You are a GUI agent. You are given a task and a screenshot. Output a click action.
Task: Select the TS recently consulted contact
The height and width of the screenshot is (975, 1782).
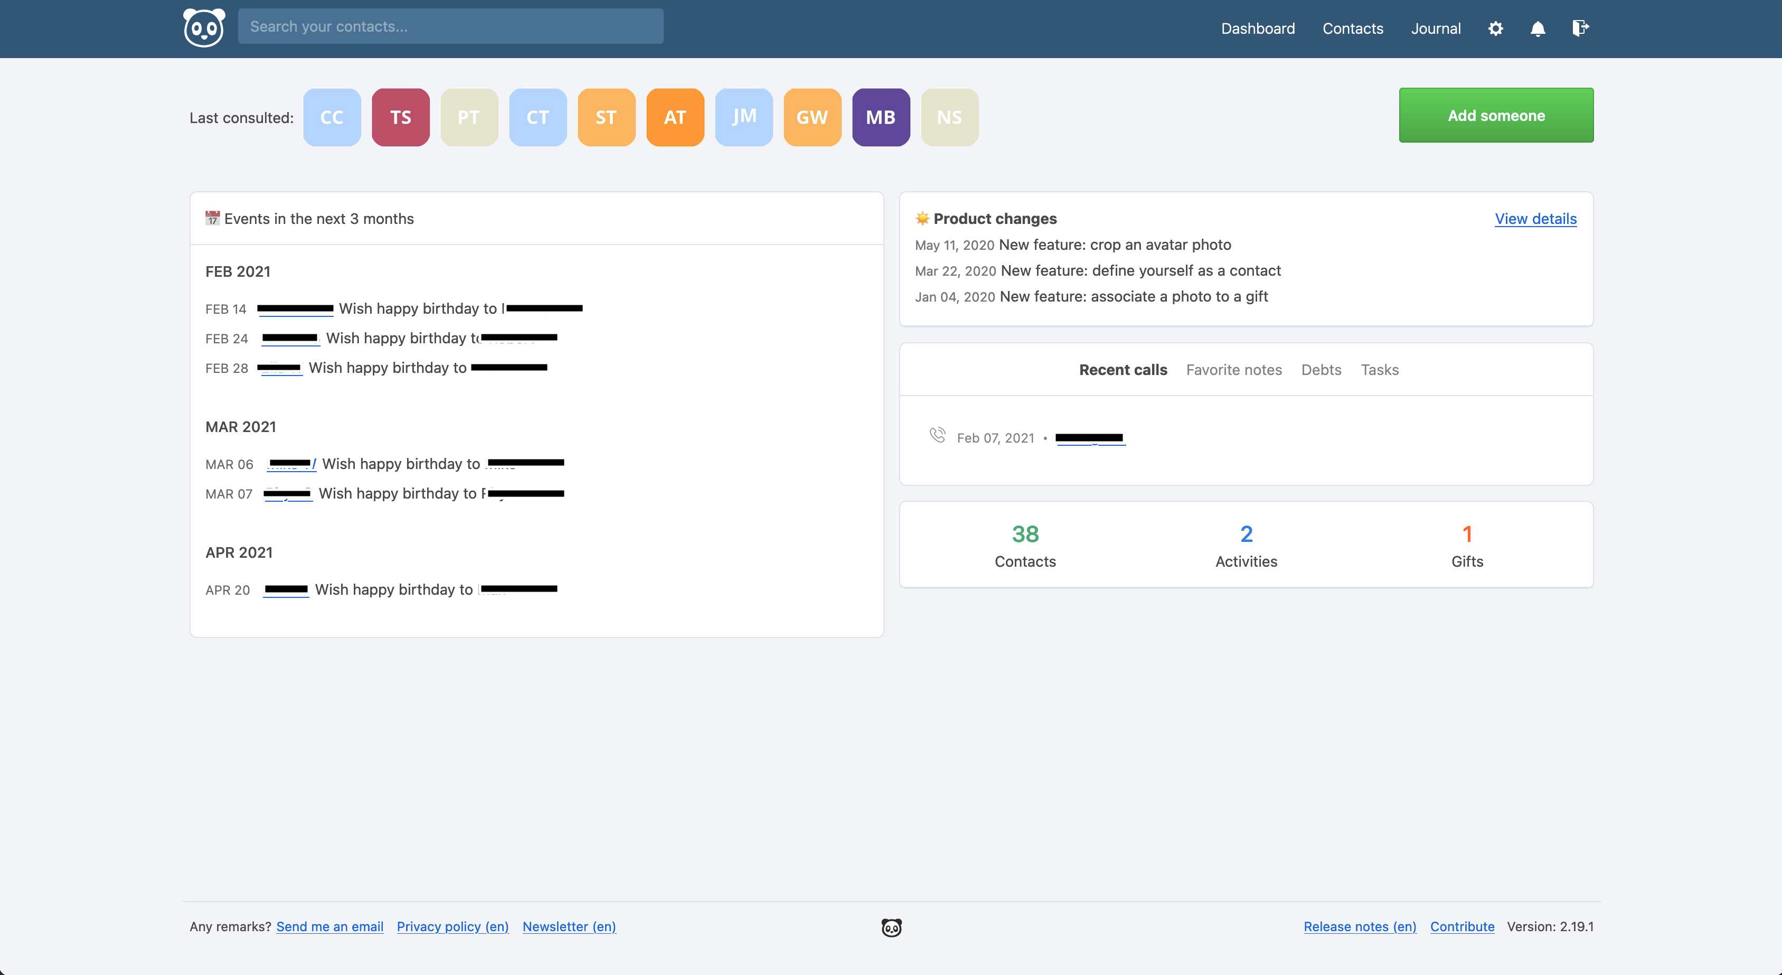click(x=400, y=117)
